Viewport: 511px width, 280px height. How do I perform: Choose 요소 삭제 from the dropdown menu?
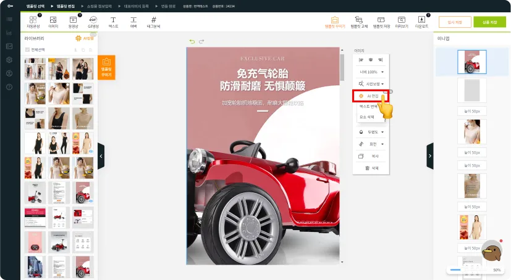click(367, 117)
